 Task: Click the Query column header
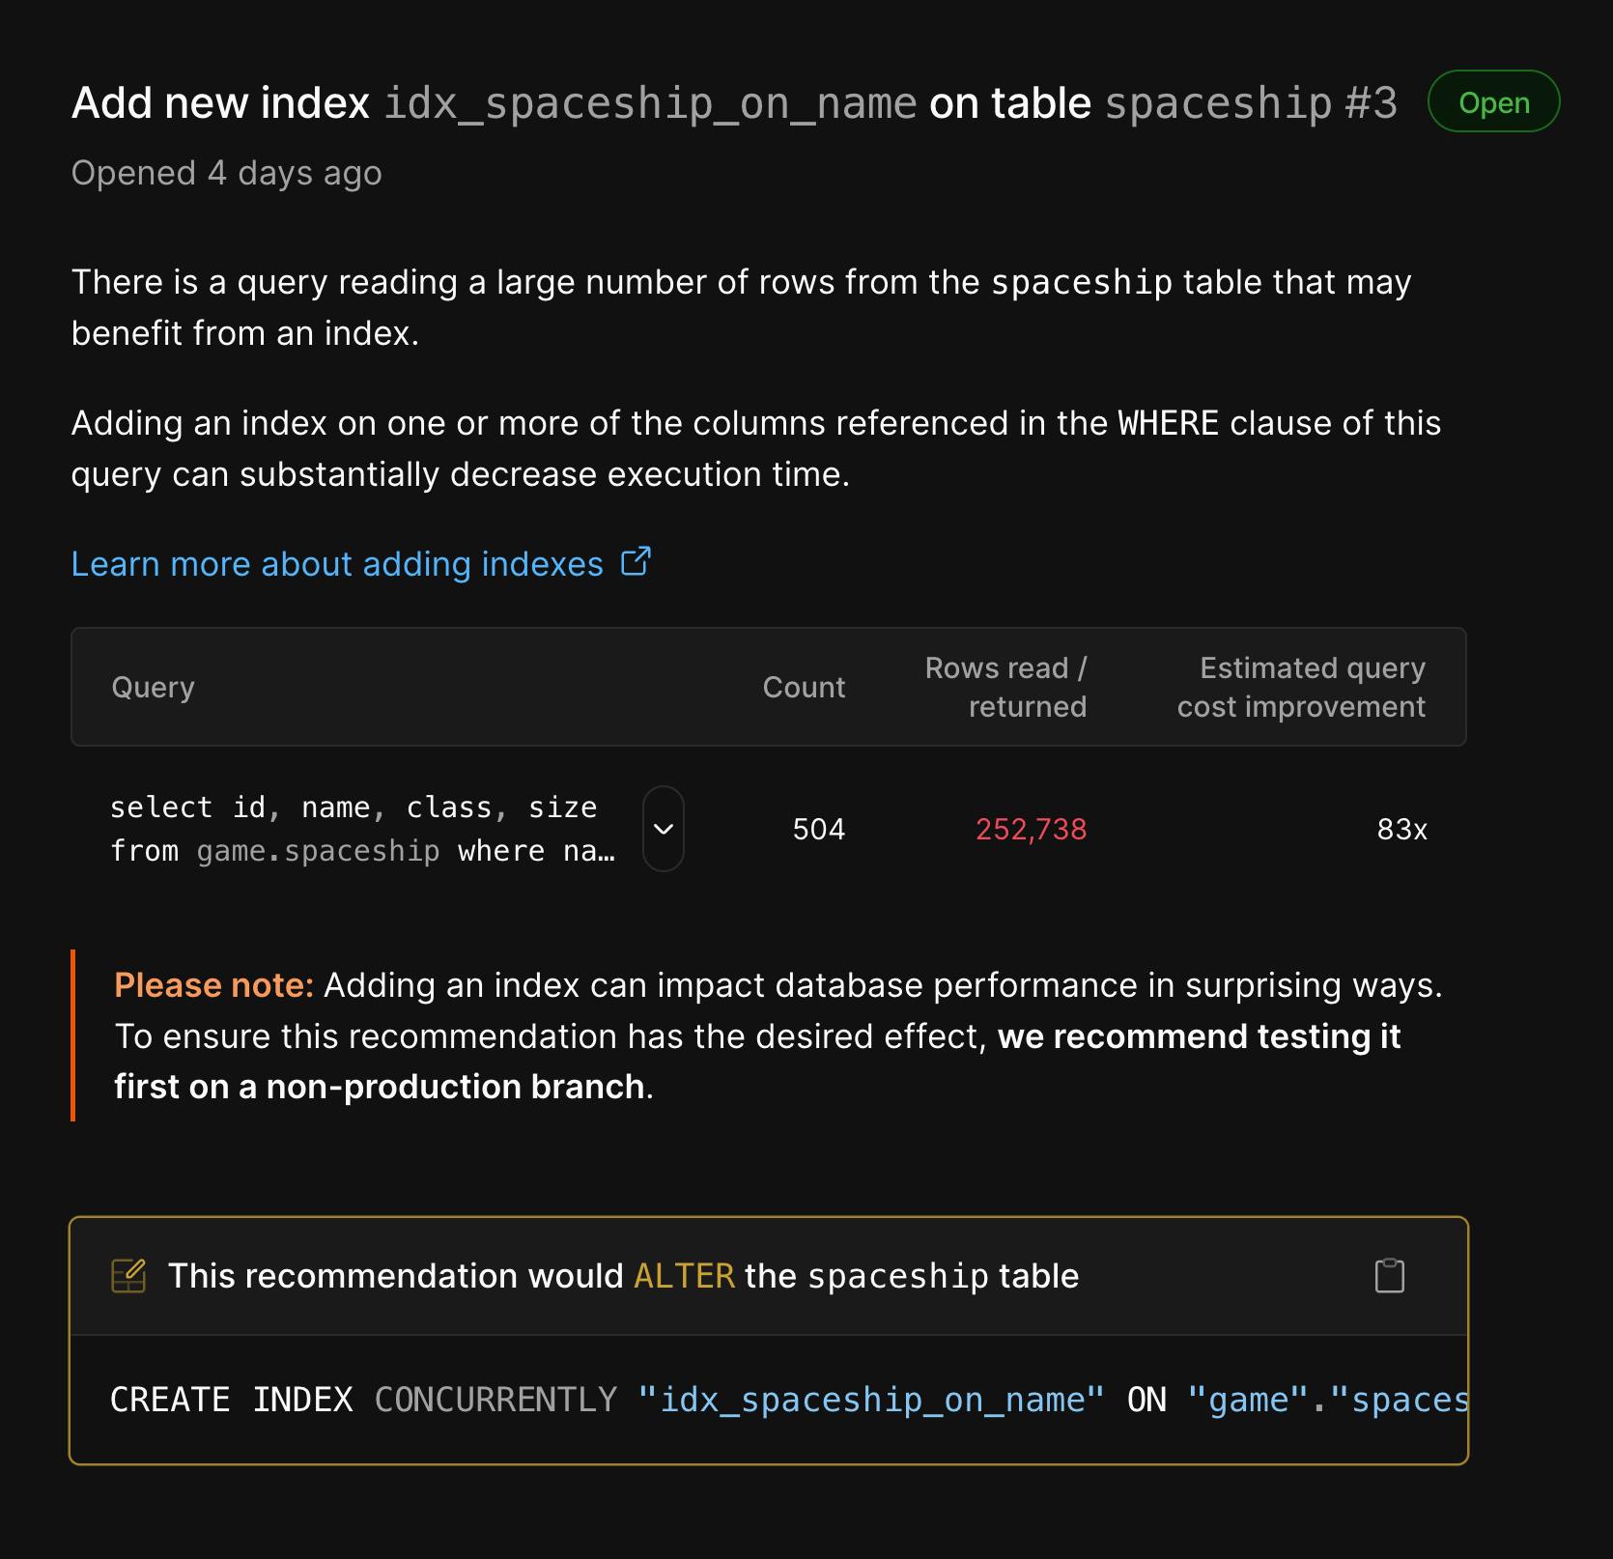pyautogui.click(x=153, y=687)
